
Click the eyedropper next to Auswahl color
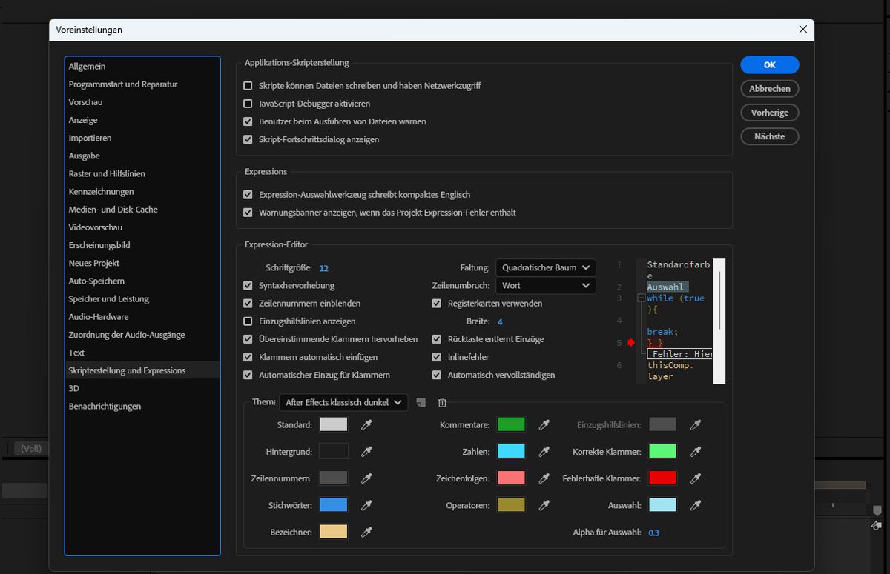click(x=696, y=505)
